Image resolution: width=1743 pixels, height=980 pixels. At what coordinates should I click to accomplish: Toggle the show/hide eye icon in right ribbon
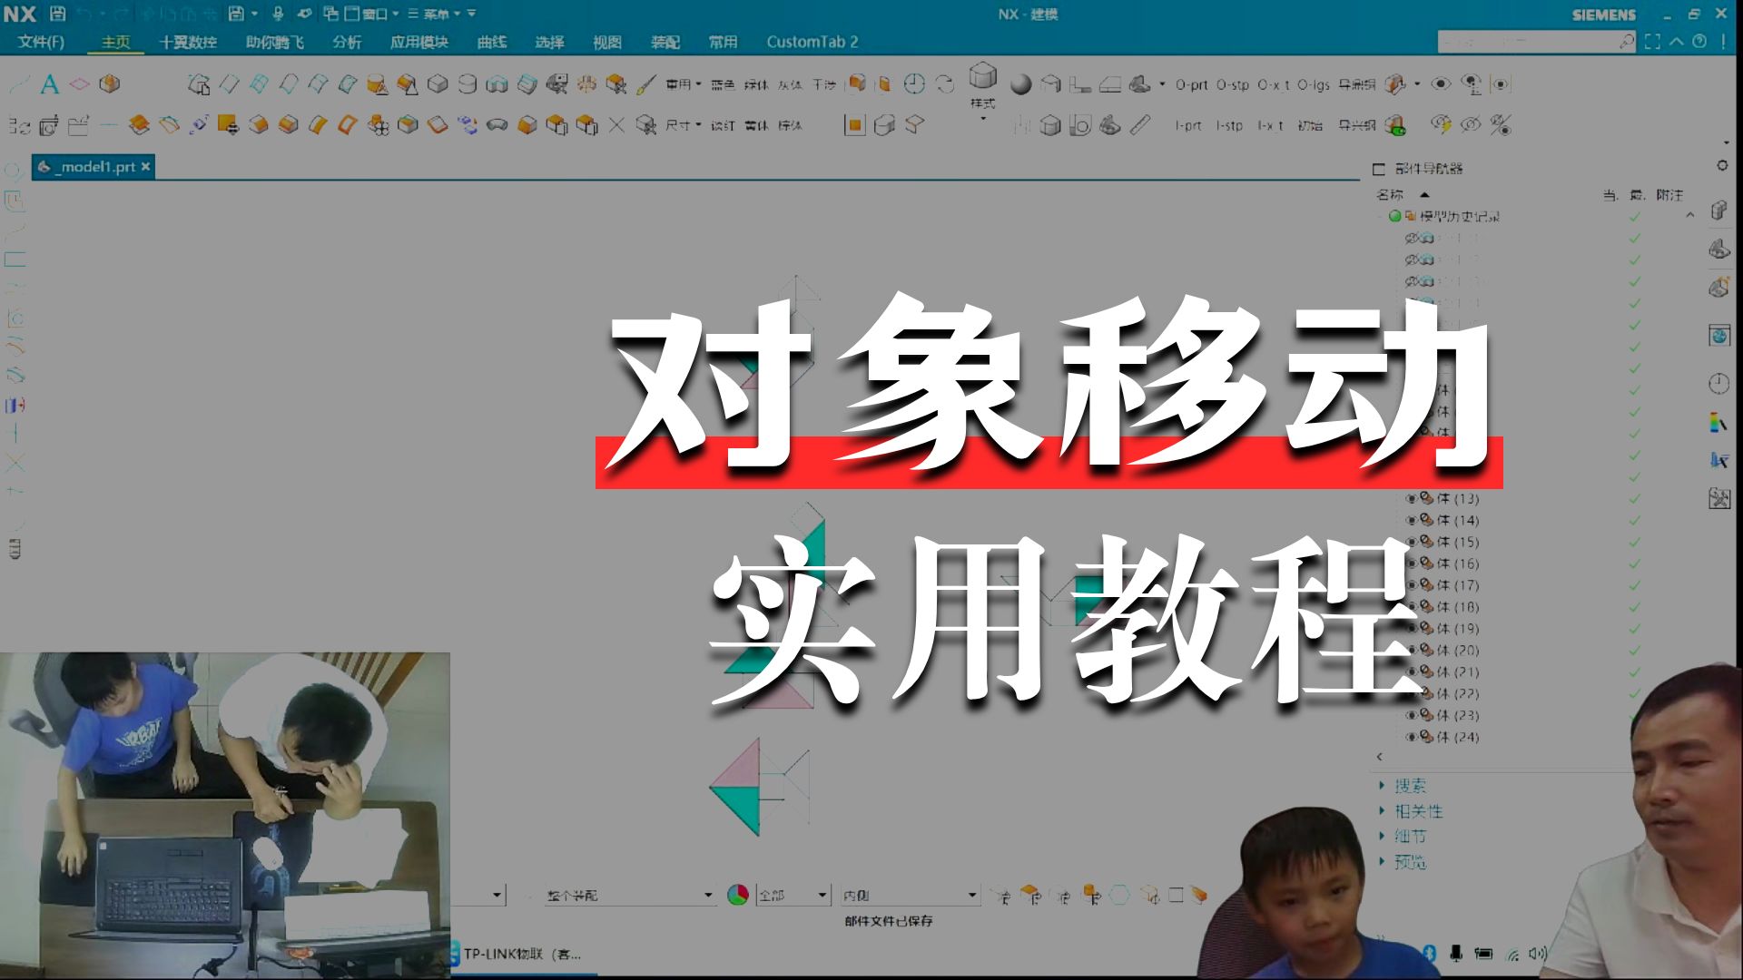click(1441, 83)
